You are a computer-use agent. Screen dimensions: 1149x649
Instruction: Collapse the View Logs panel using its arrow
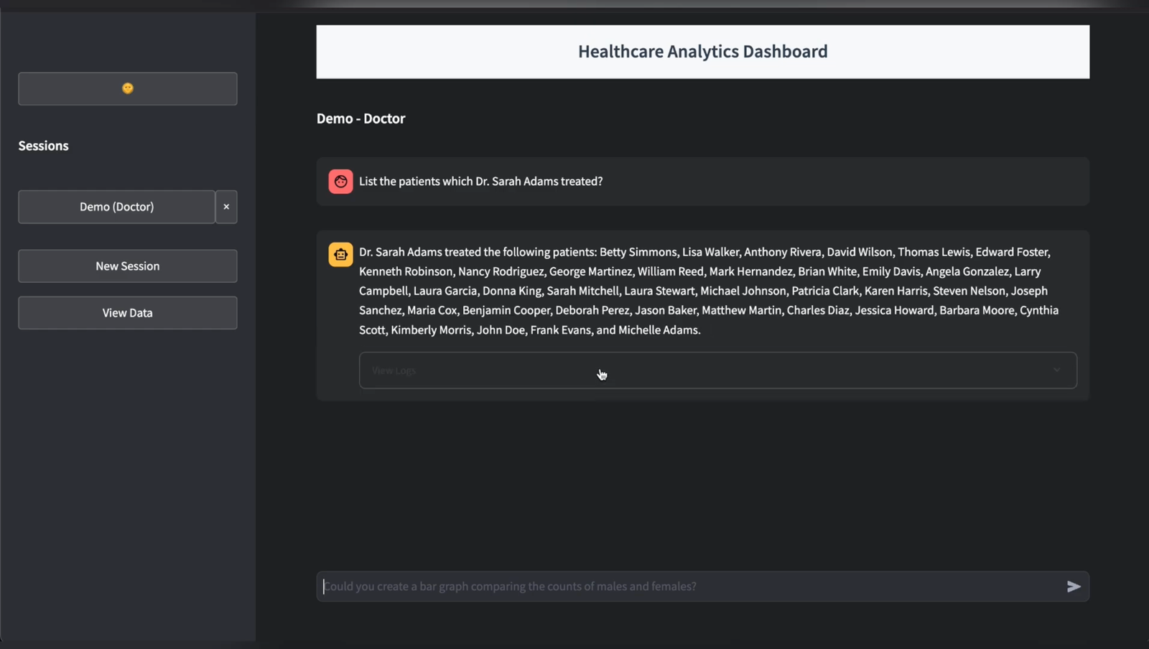[x=1056, y=370]
